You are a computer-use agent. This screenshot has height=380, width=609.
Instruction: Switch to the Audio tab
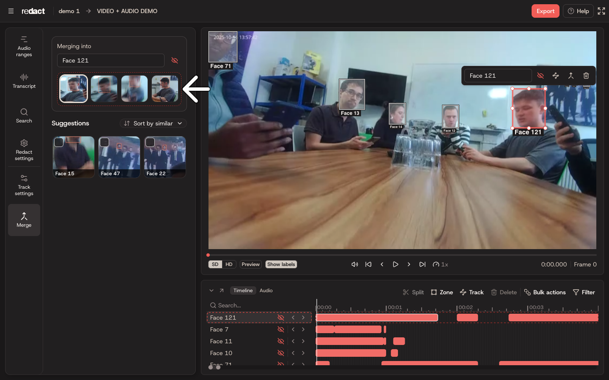click(x=266, y=290)
